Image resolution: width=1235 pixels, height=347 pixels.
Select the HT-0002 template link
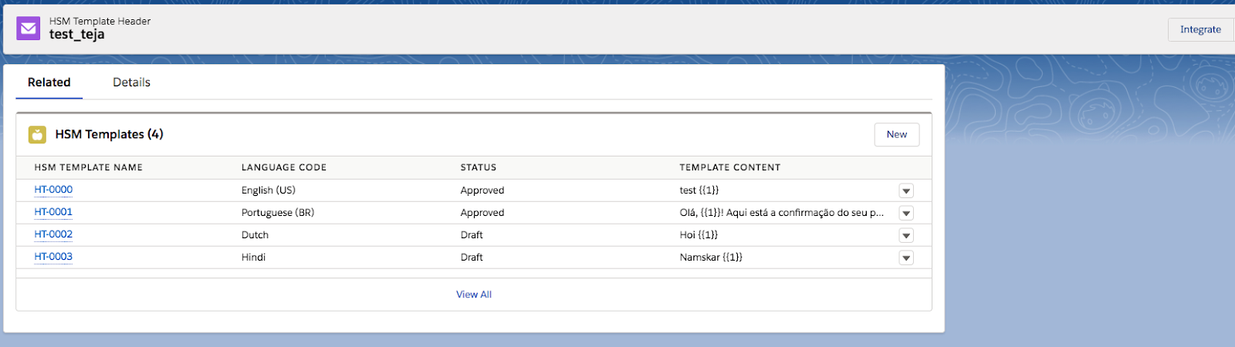(53, 234)
